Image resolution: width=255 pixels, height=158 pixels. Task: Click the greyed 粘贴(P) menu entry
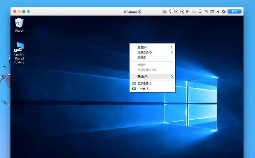pyautogui.click(x=152, y=65)
